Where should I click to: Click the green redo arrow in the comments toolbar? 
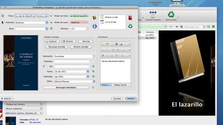[x=107, y=44]
